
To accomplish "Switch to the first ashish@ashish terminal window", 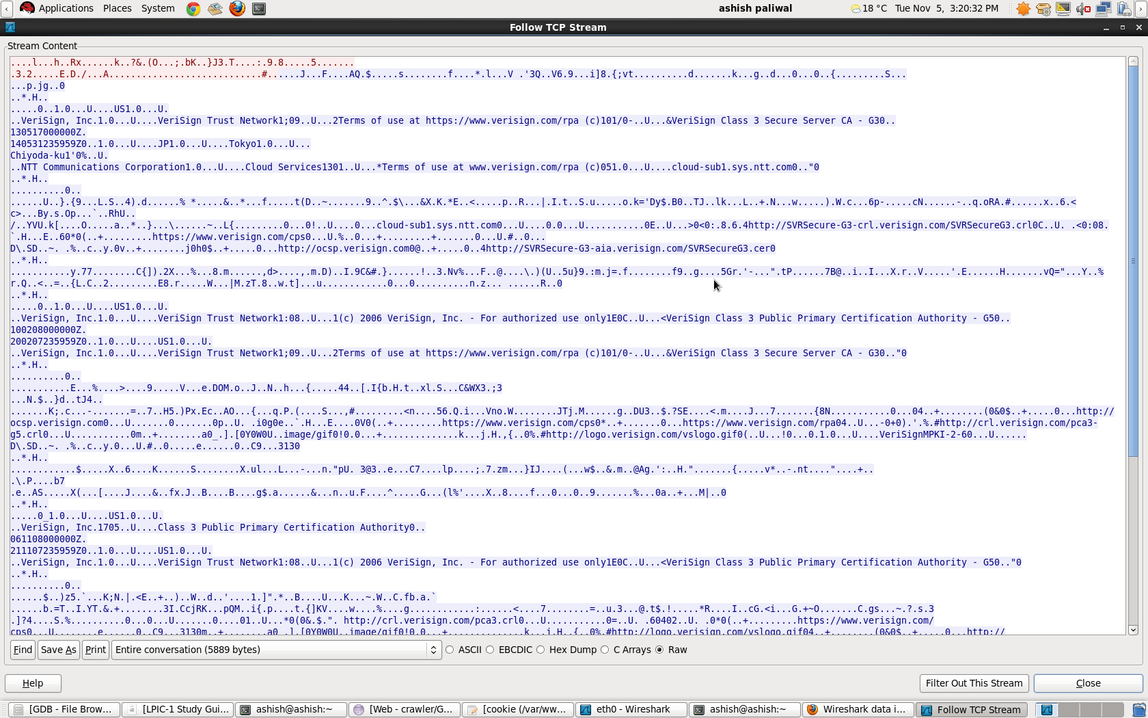I will click(290, 710).
